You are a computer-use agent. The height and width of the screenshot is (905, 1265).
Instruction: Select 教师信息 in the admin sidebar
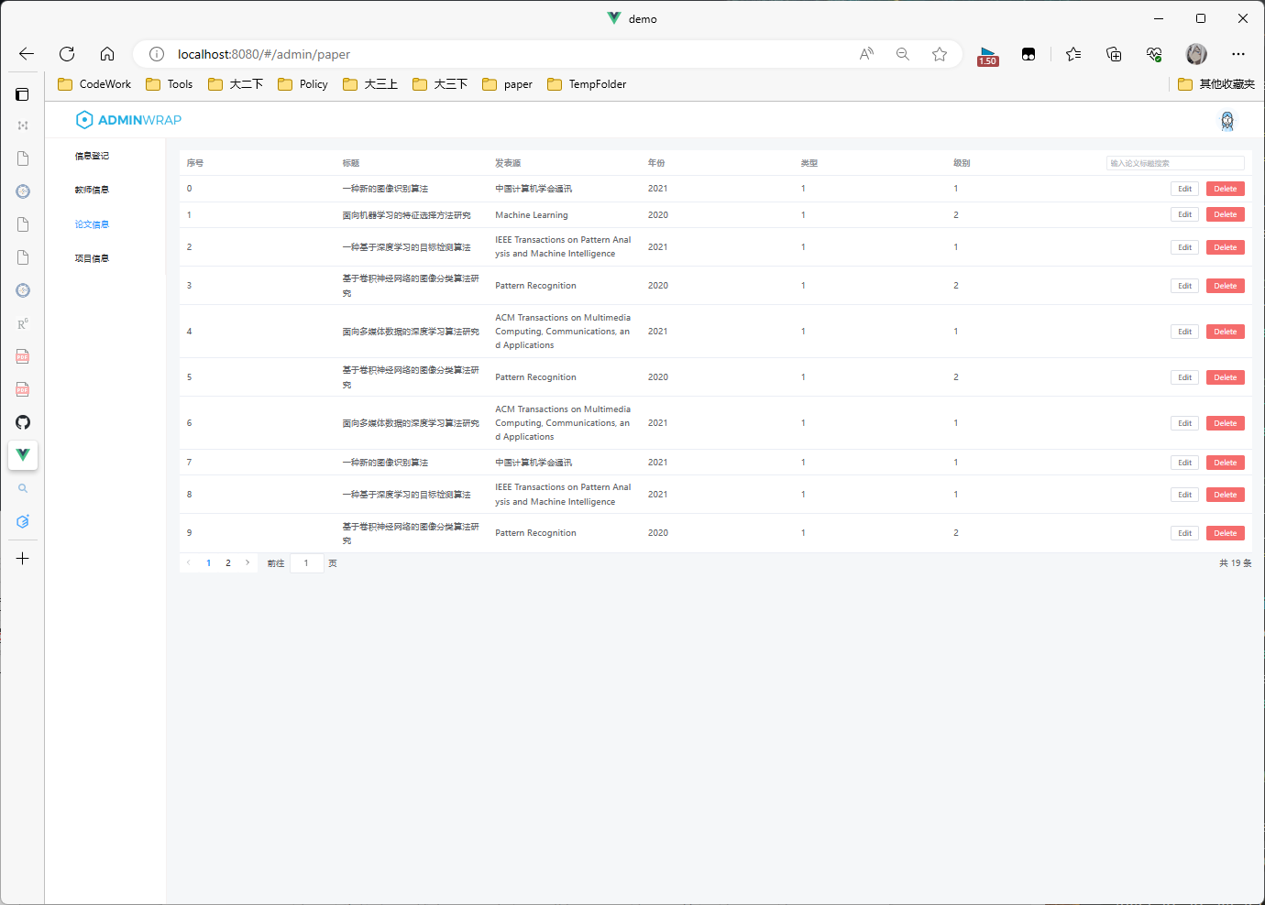coord(92,190)
